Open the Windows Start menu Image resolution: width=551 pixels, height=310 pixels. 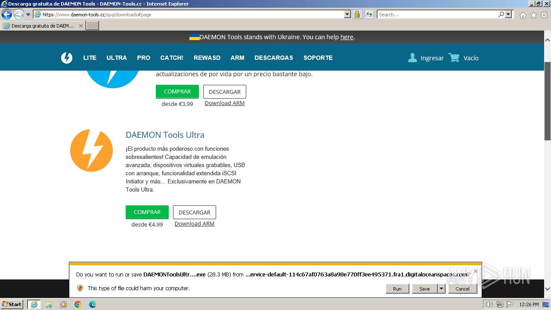pyautogui.click(x=12, y=304)
